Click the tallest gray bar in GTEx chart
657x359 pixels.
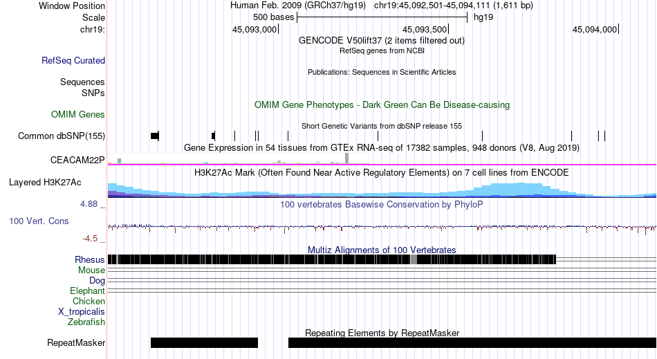347,158
